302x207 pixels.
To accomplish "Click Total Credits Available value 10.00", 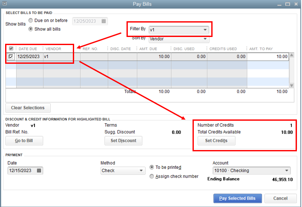I will click(x=287, y=132).
